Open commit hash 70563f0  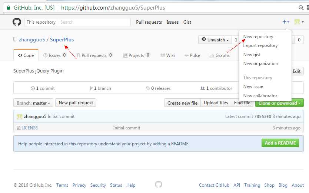tap(263, 116)
